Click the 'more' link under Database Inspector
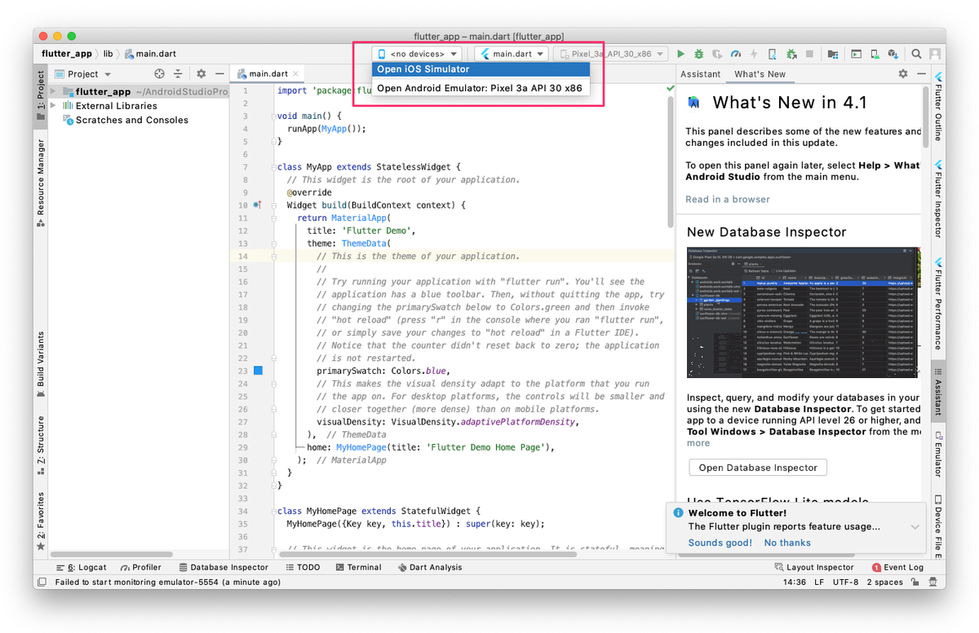The image size is (979, 633). point(698,443)
